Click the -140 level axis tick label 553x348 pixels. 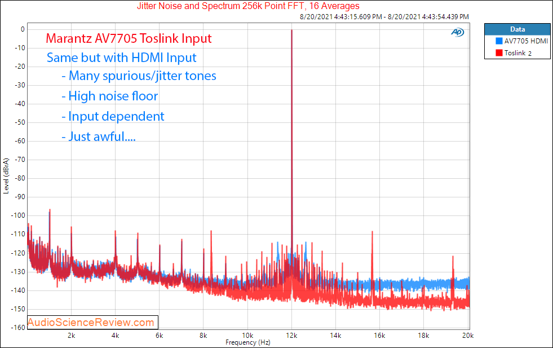click(x=19, y=290)
